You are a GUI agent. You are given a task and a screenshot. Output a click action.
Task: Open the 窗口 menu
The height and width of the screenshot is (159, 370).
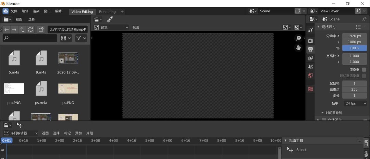pyautogui.click(x=47, y=11)
